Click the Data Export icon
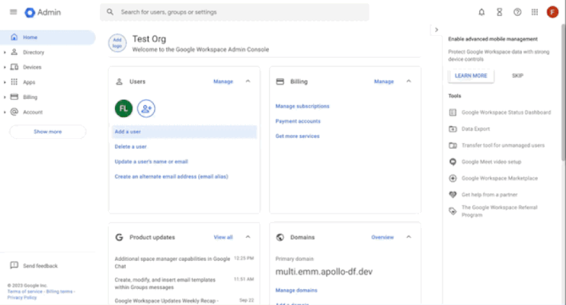This screenshot has height=305, width=566. (x=452, y=129)
